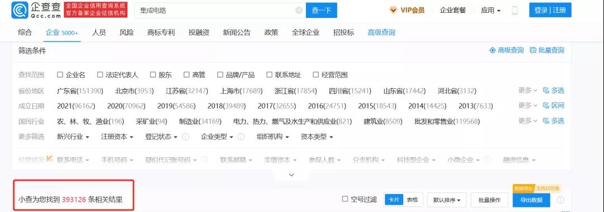604x212 pixels.
Task: Switch to the 人员 tab
Action: click(x=99, y=32)
